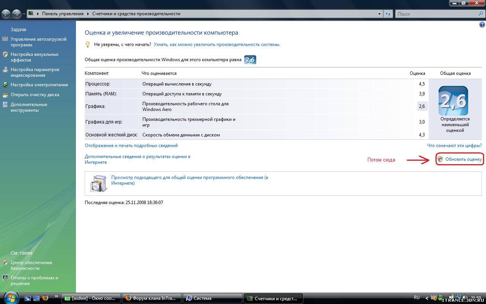Click Что означают эти цифры? link
This screenshot has width=486, height=304.
tap(454, 146)
